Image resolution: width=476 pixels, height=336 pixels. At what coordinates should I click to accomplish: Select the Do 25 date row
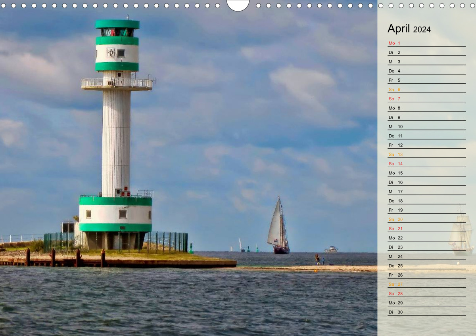click(426, 265)
